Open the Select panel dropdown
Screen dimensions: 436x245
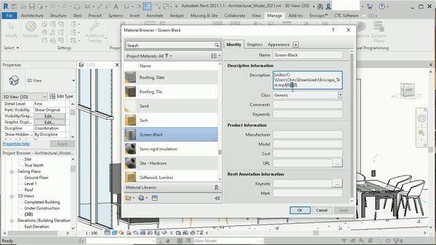pos(12,48)
